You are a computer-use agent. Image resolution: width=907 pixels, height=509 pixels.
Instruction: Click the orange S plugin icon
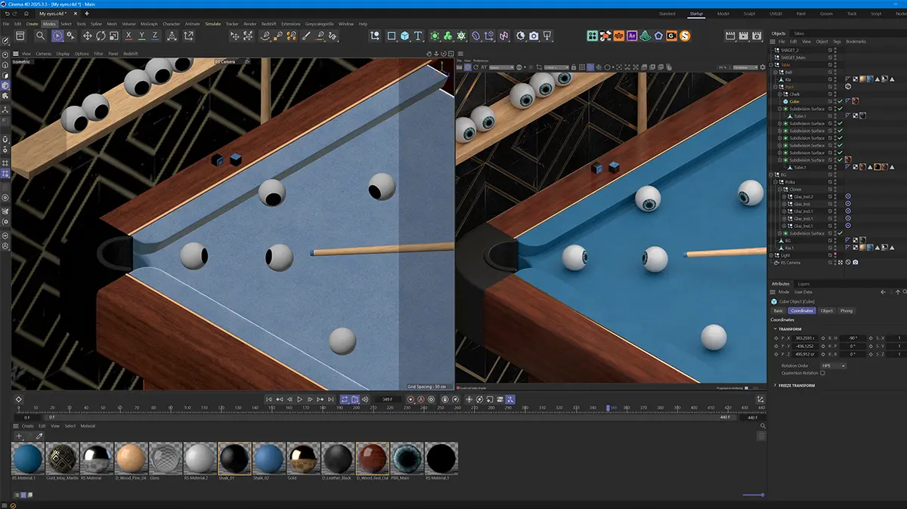(685, 35)
